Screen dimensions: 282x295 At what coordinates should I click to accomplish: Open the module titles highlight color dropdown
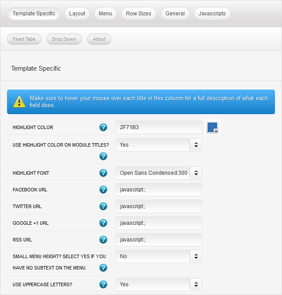click(159, 145)
